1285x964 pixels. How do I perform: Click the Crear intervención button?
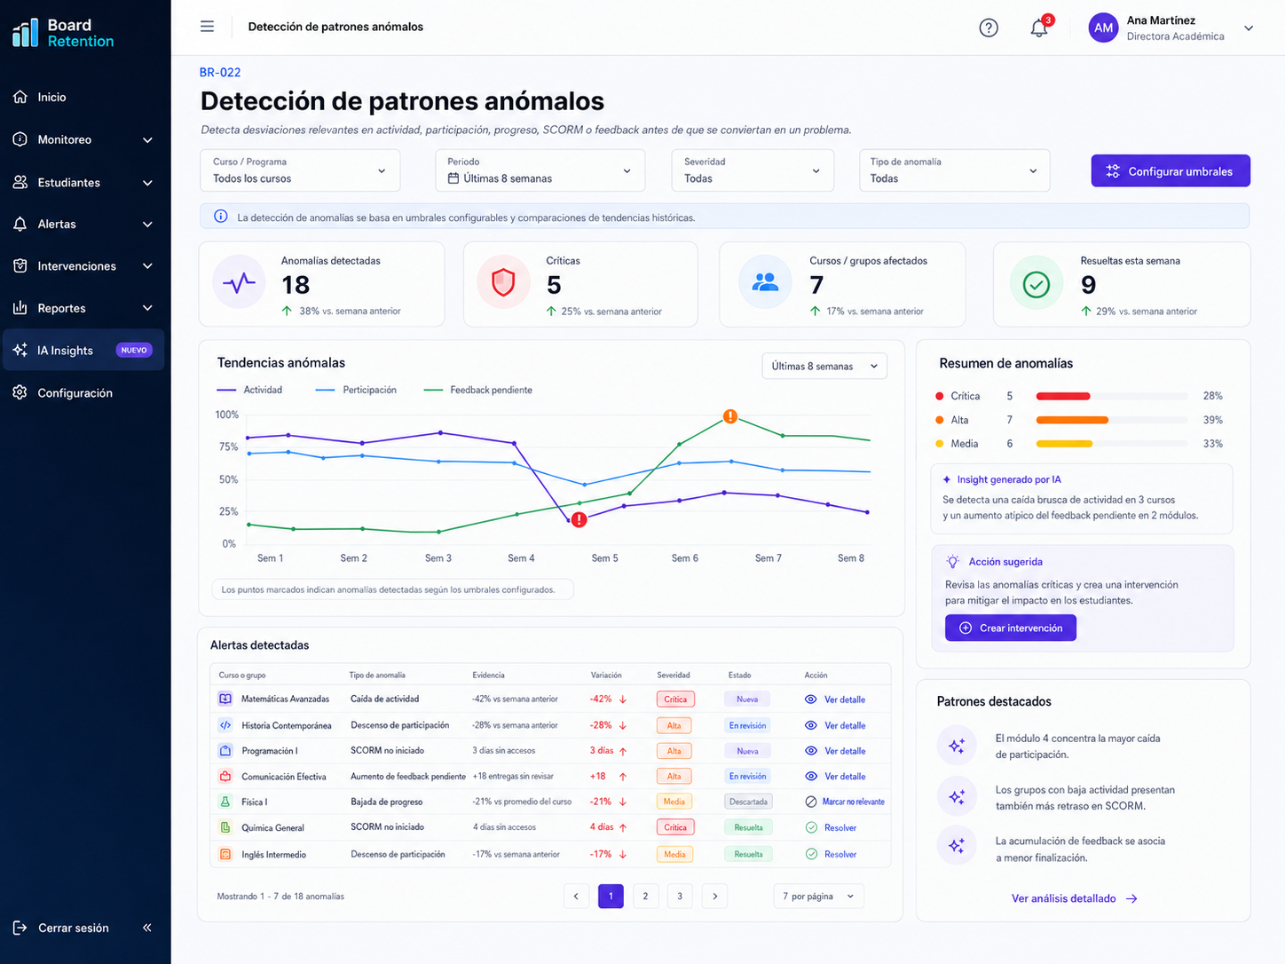[1011, 628]
